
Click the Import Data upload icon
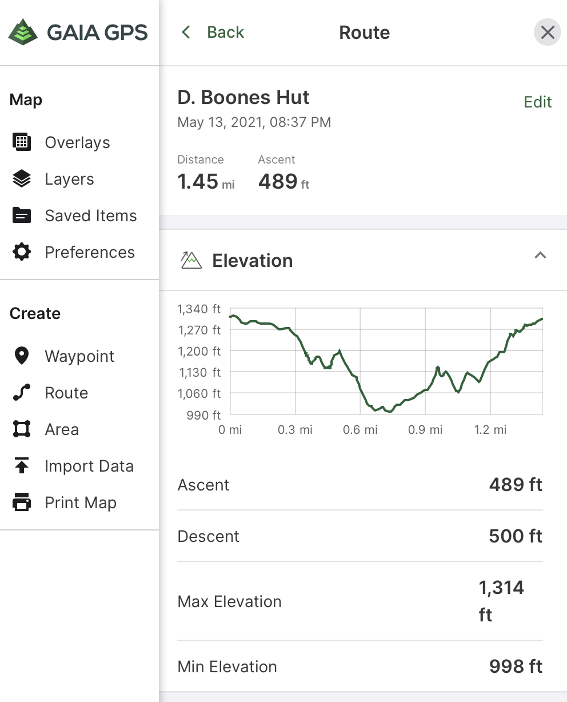(x=22, y=466)
